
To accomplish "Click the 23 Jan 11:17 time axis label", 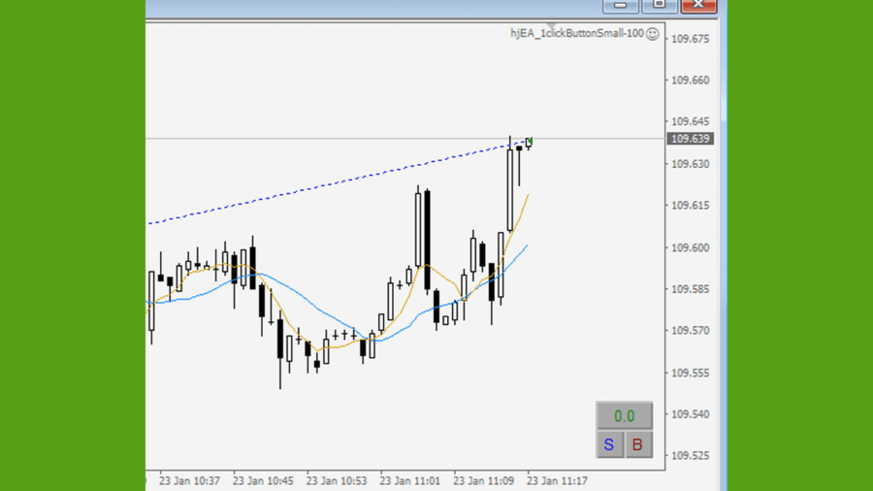I will tap(557, 480).
